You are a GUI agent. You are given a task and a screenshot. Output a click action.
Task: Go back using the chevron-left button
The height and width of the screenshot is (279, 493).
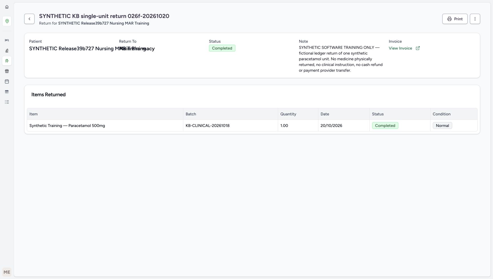pos(29,19)
